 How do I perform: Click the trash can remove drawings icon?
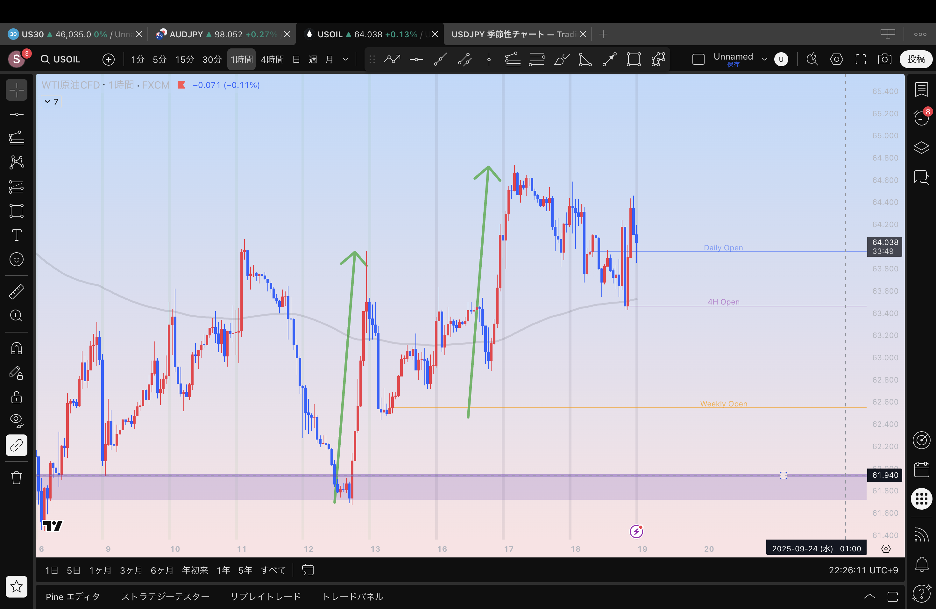pyautogui.click(x=17, y=478)
